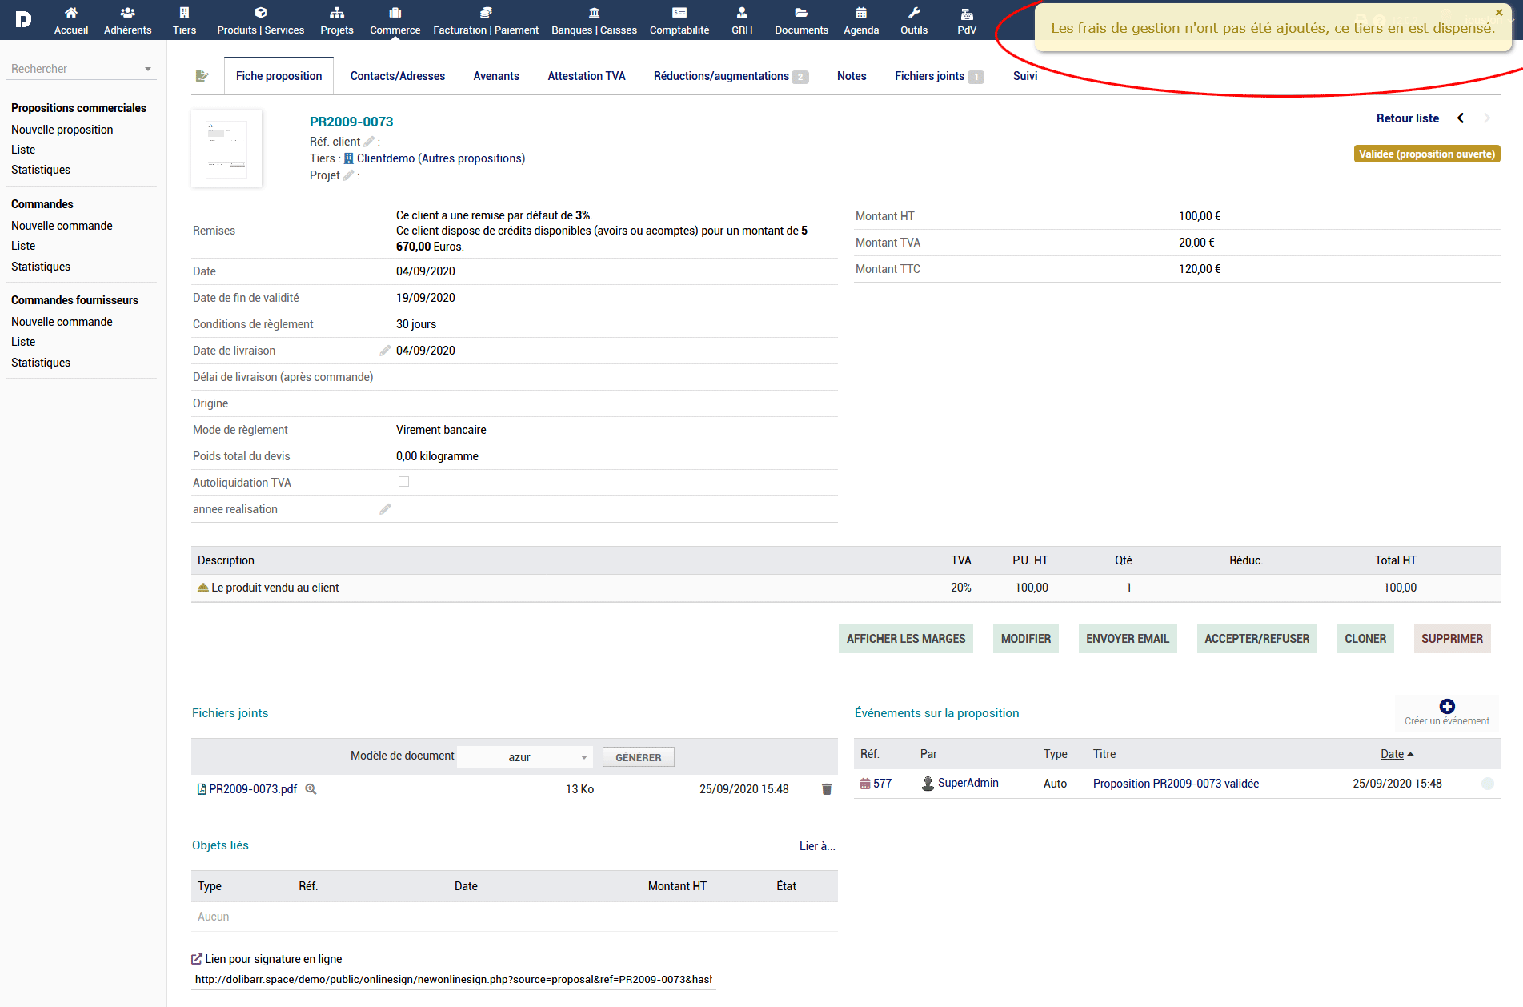Toggle the Autoliquidation TVA checkbox
The height and width of the screenshot is (1007, 1523).
click(403, 482)
